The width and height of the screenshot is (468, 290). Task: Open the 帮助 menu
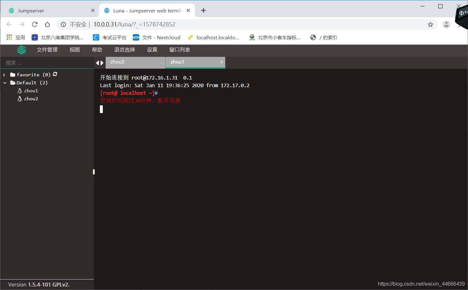[97, 50]
